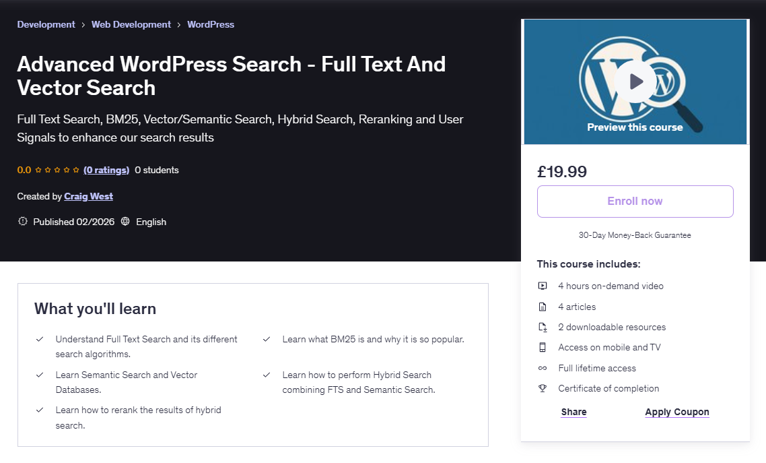Click the clock icon beside the publish date

tap(22, 221)
